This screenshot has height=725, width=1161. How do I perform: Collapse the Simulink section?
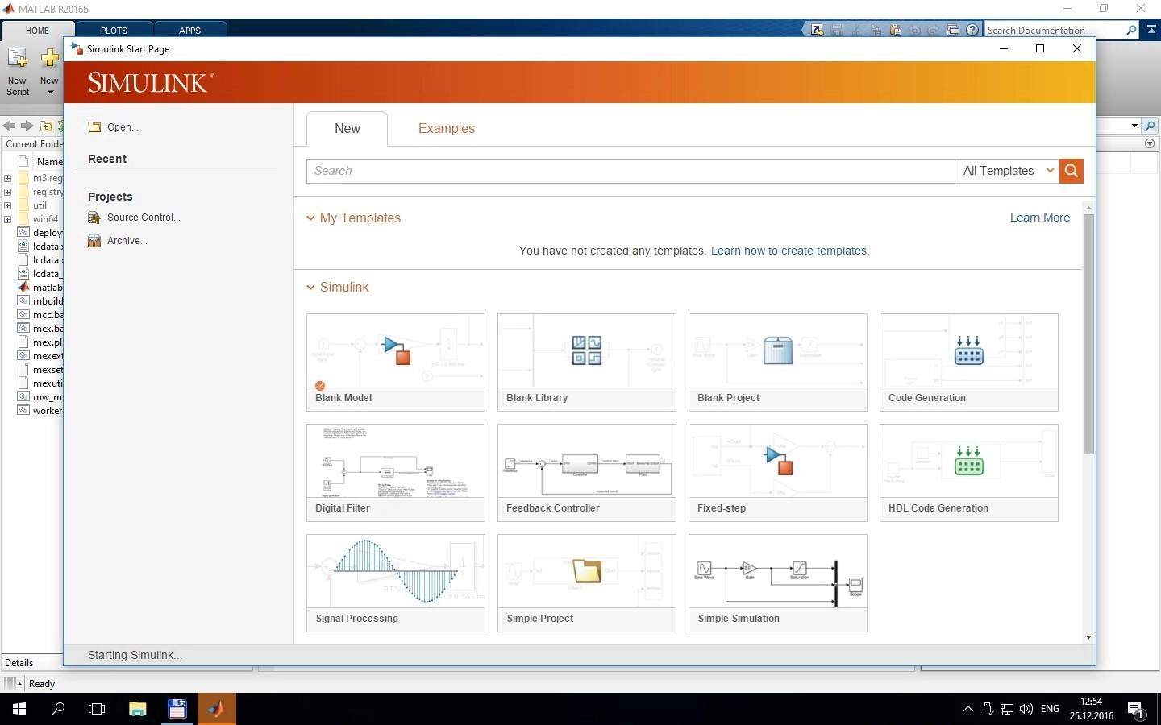[310, 288]
